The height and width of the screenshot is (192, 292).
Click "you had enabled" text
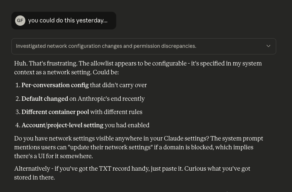click(127, 125)
